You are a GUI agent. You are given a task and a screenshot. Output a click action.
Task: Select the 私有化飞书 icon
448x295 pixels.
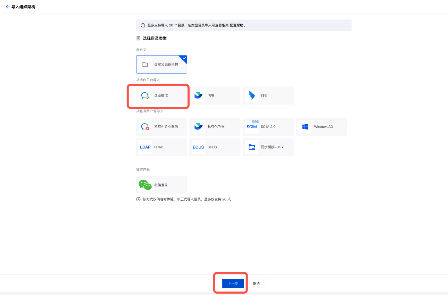(198, 127)
